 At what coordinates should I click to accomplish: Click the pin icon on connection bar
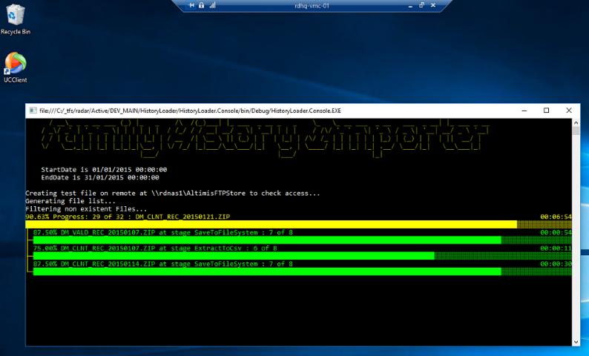point(191,5)
